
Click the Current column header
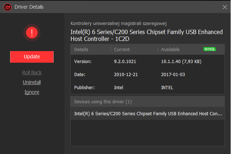point(122,50)
